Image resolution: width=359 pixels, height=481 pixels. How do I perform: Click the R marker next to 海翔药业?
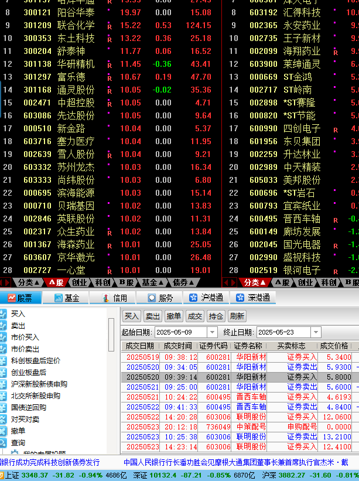336,53
